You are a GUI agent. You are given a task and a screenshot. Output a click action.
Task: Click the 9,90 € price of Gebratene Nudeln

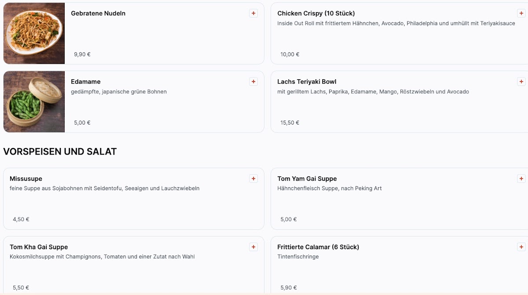tap(82, 55)
